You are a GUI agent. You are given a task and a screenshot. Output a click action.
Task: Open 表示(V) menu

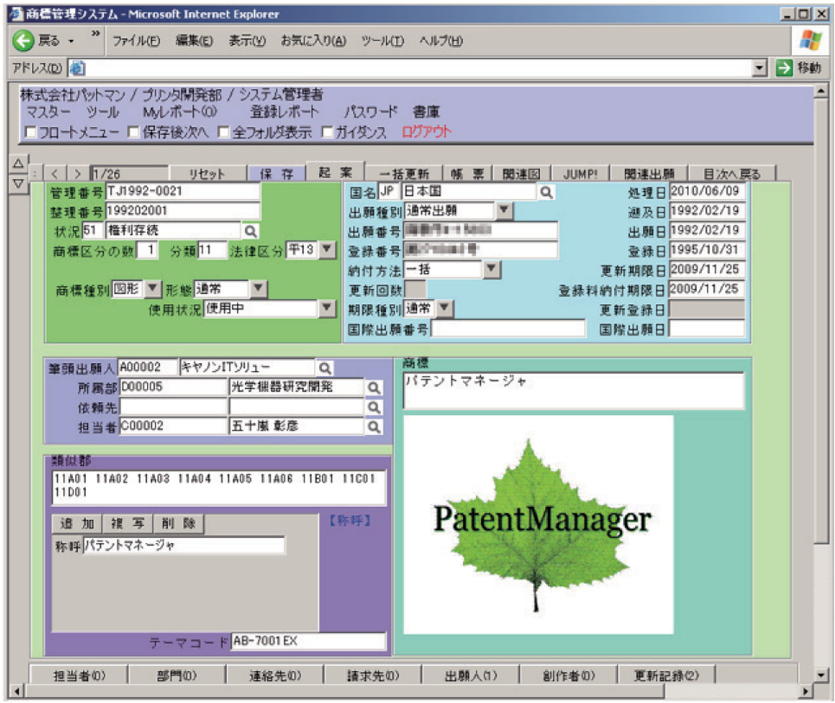click(247, 41)
